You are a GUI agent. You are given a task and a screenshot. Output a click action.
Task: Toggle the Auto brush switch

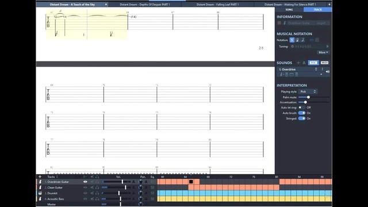pos(302,113)
